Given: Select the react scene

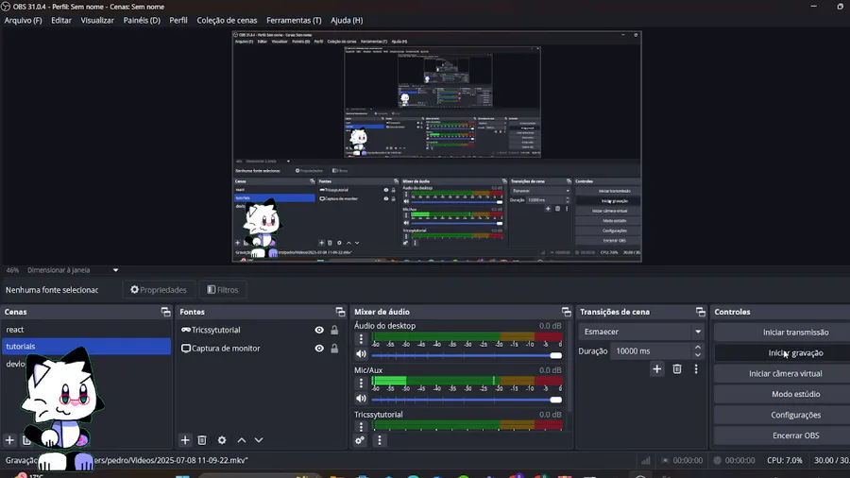Looking at the screenshot, I should tap(87, 330).
